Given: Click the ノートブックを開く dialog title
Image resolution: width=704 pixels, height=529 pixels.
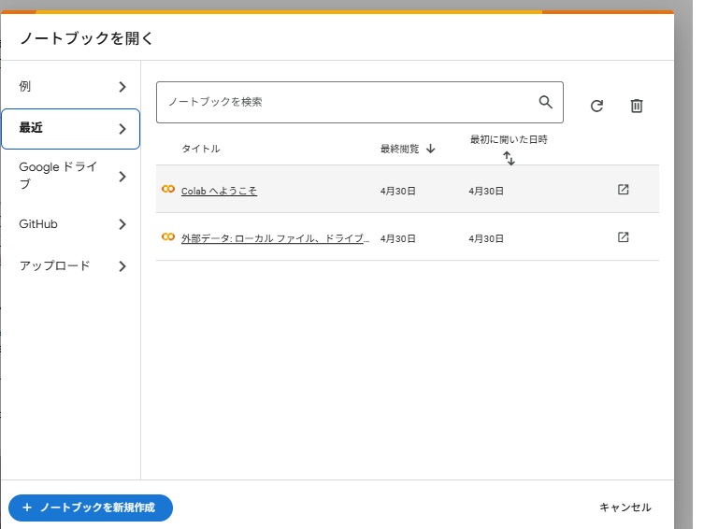Looking at the screenshot, I should click(x=86, y=38).
